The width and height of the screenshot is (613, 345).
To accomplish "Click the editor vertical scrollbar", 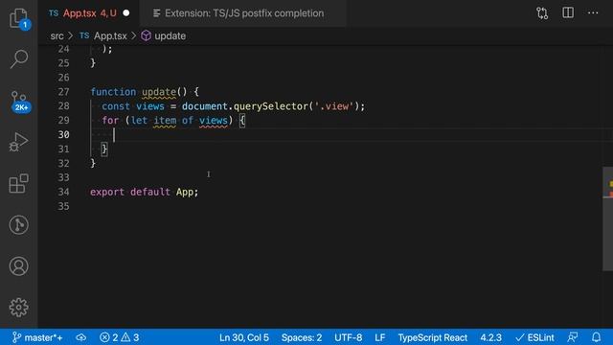I will [607, 218].
